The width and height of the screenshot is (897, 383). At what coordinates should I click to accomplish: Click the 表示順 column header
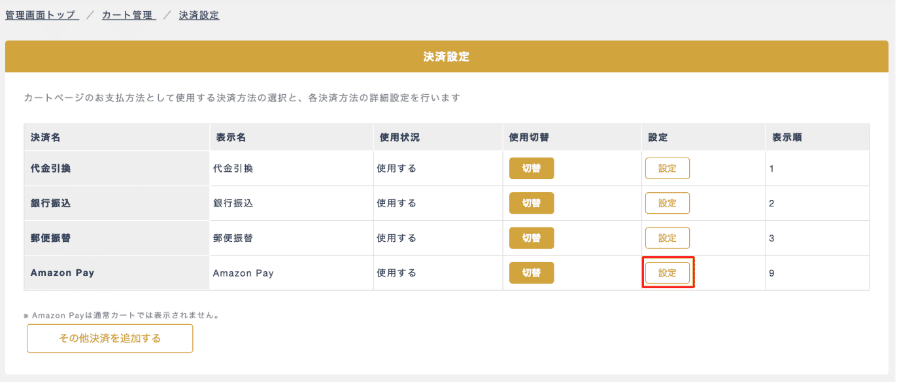click(787, 137)
